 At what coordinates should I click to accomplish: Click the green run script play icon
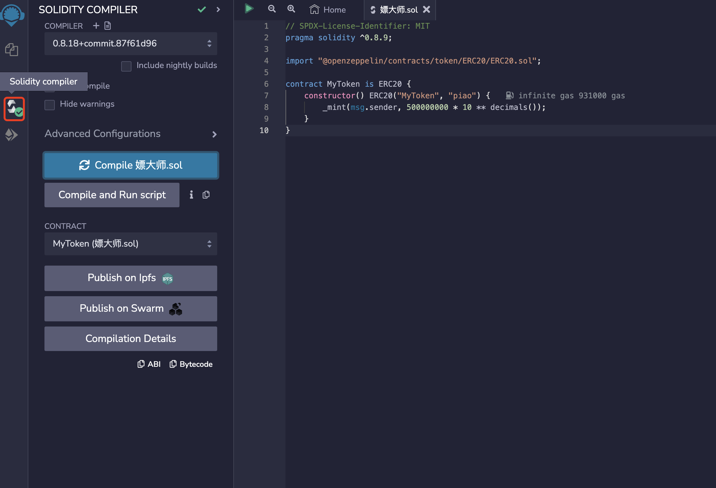point(249,9)
